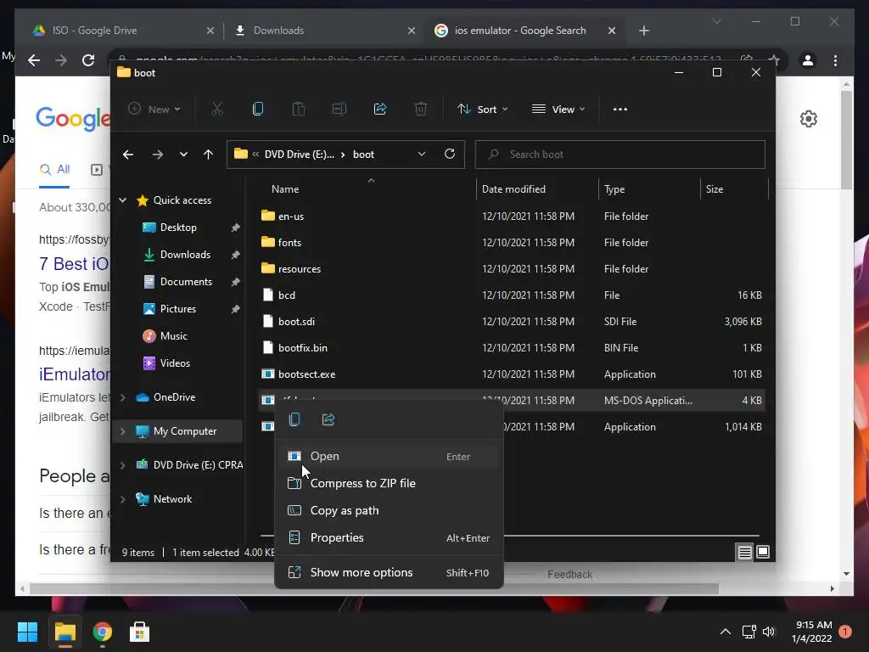
Task: Open Properties from the context menu
Action: 389,537
